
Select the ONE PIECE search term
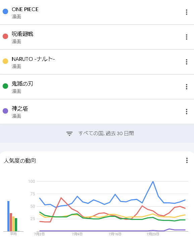[x=25, y=9]
